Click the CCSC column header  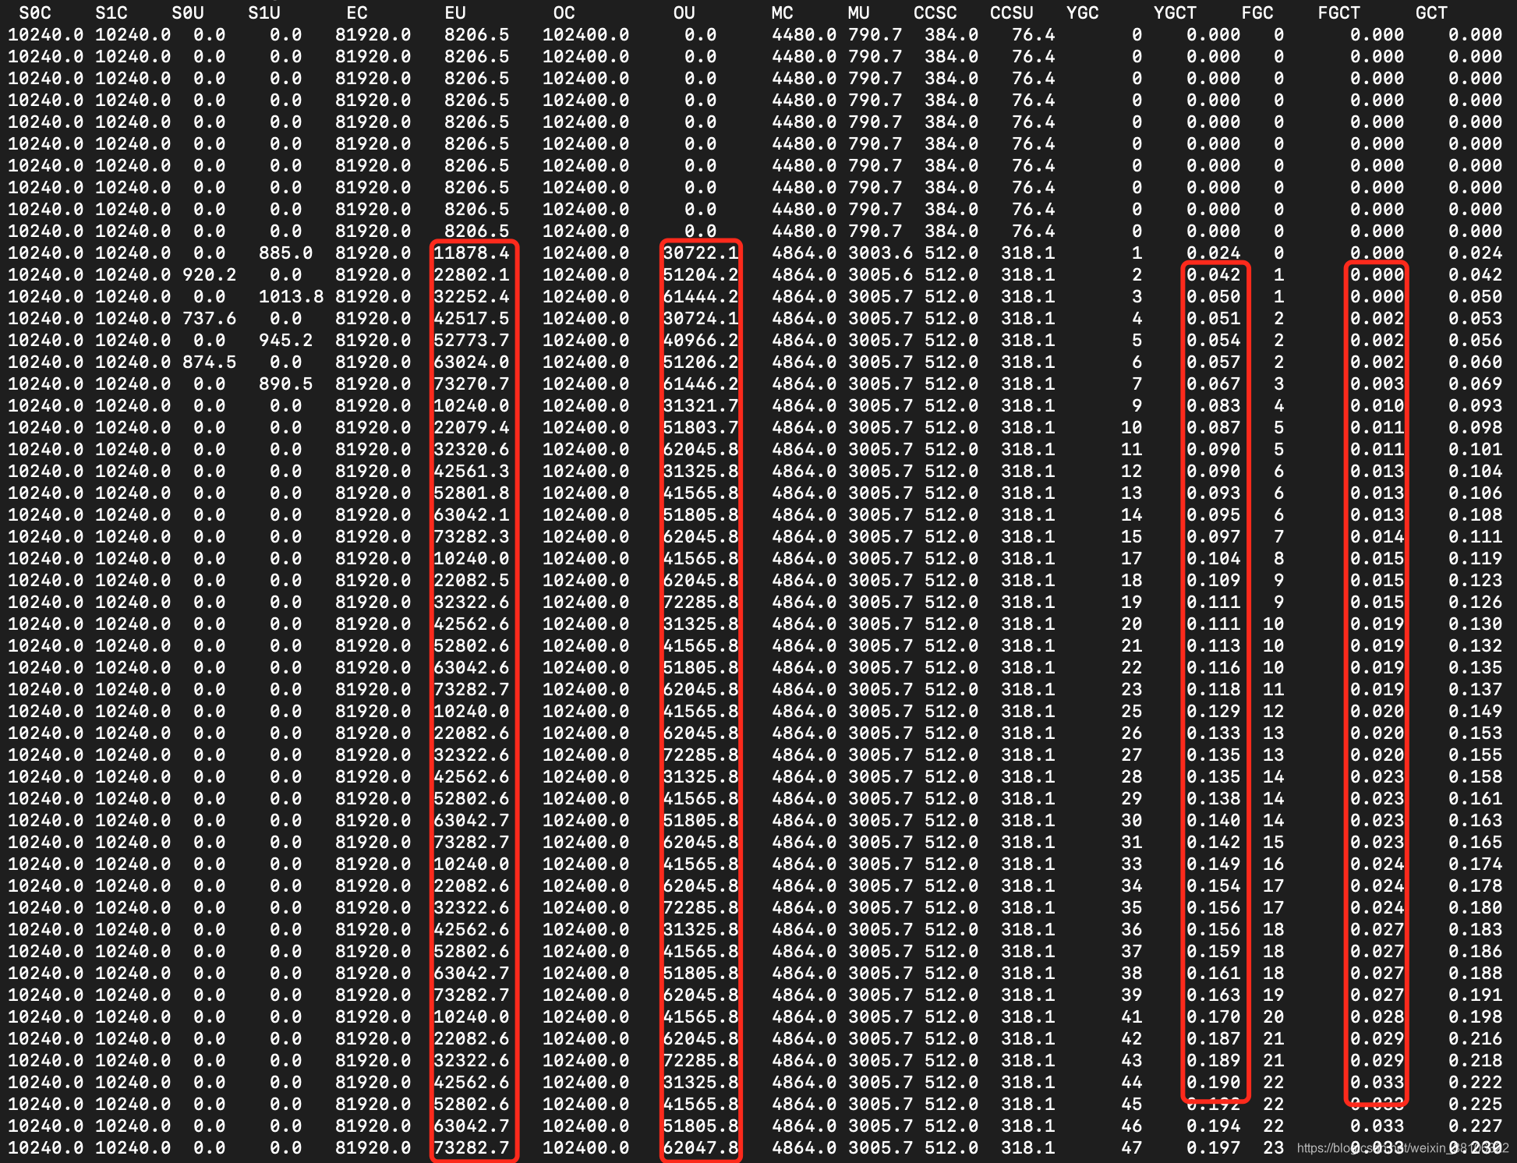pyautogui.click(x=935, y=13)
